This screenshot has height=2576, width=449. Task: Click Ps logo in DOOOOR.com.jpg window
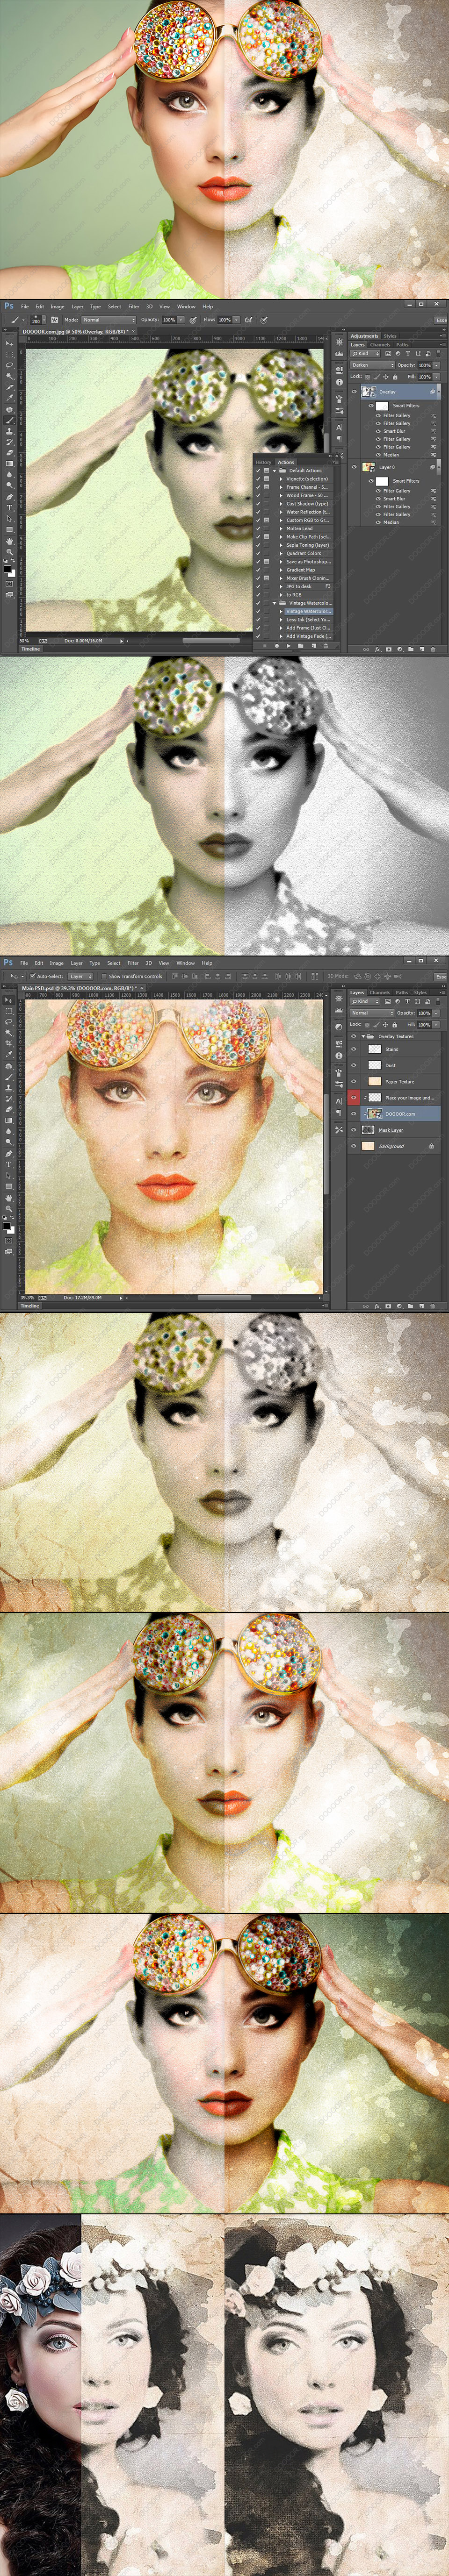[x=8, y=306]
